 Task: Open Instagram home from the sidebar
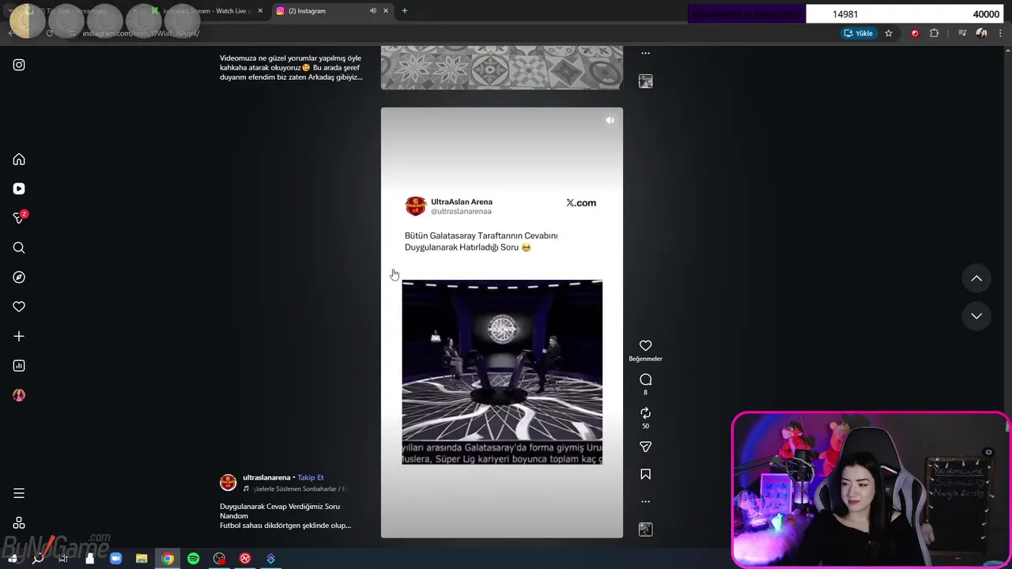[19, 160]
